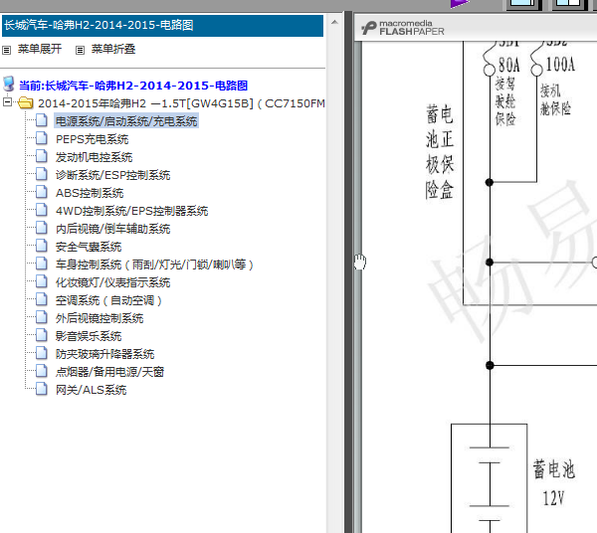The image size is (597, 533).
Task: Click page icon beside 化妆镜灯/仪表指示系统
Action: pos(41,281)
